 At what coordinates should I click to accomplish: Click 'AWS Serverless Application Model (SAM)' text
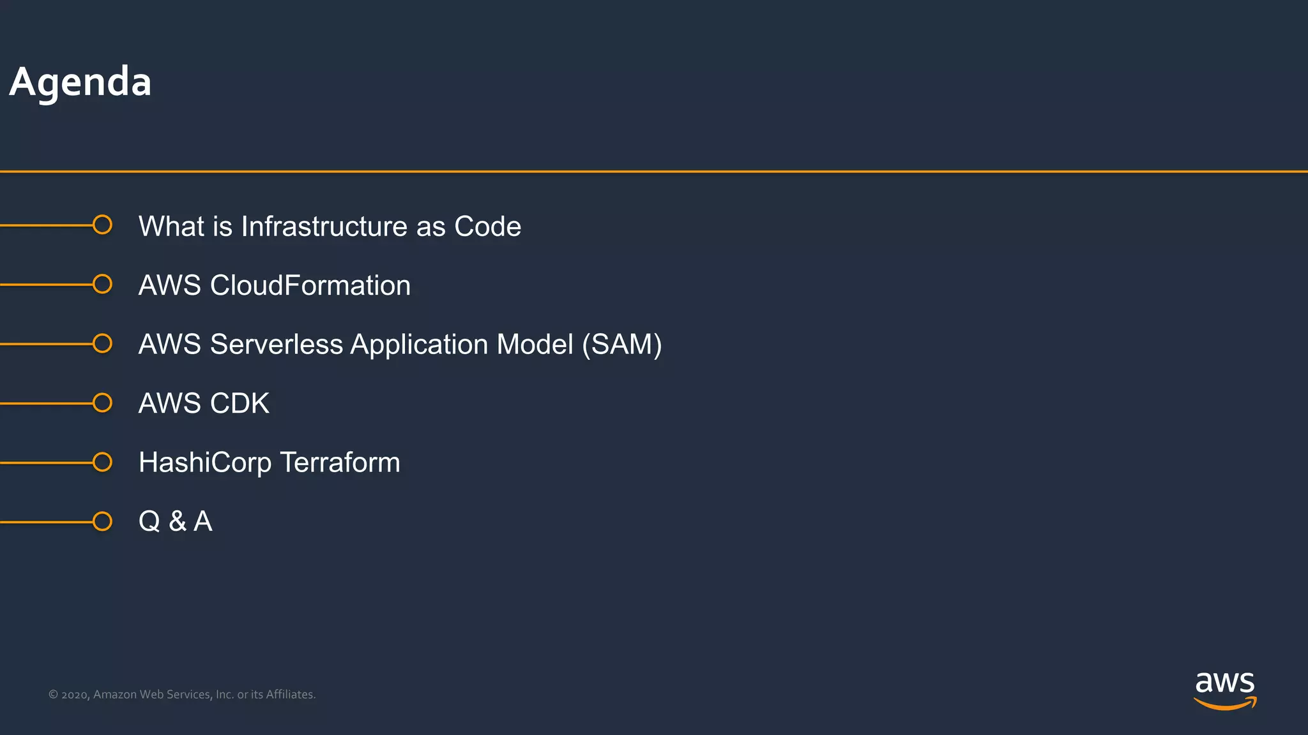[400, 345]
